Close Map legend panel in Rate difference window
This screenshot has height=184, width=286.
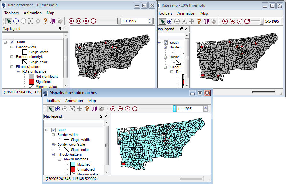[65, 29]
